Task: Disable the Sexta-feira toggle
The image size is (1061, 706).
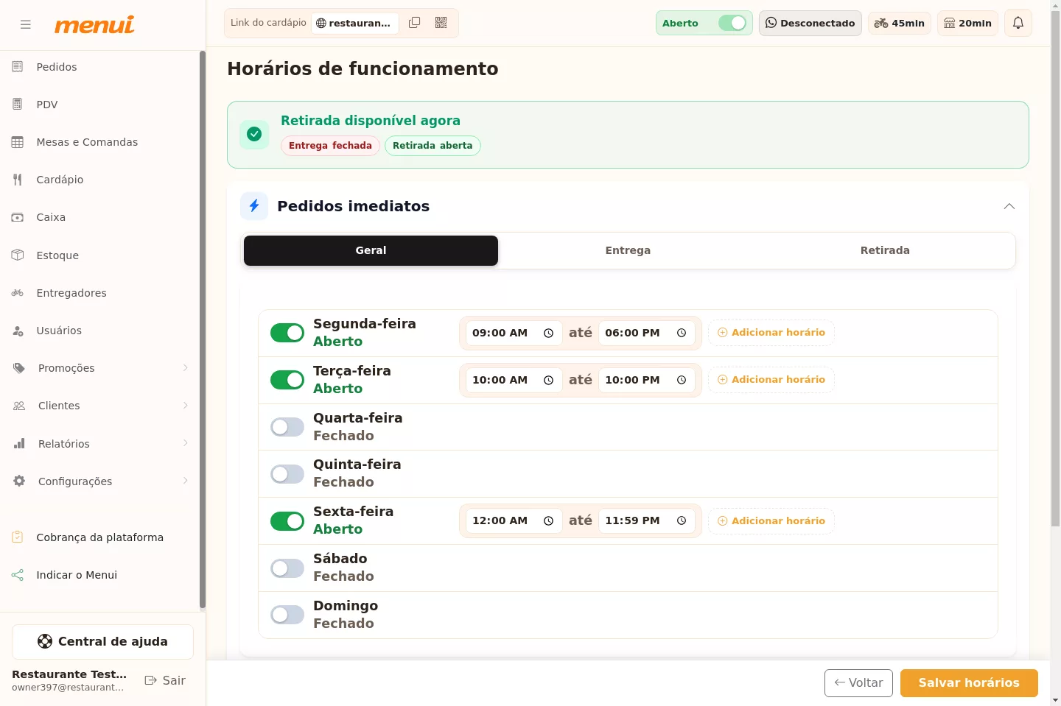Action: (287, 521)
